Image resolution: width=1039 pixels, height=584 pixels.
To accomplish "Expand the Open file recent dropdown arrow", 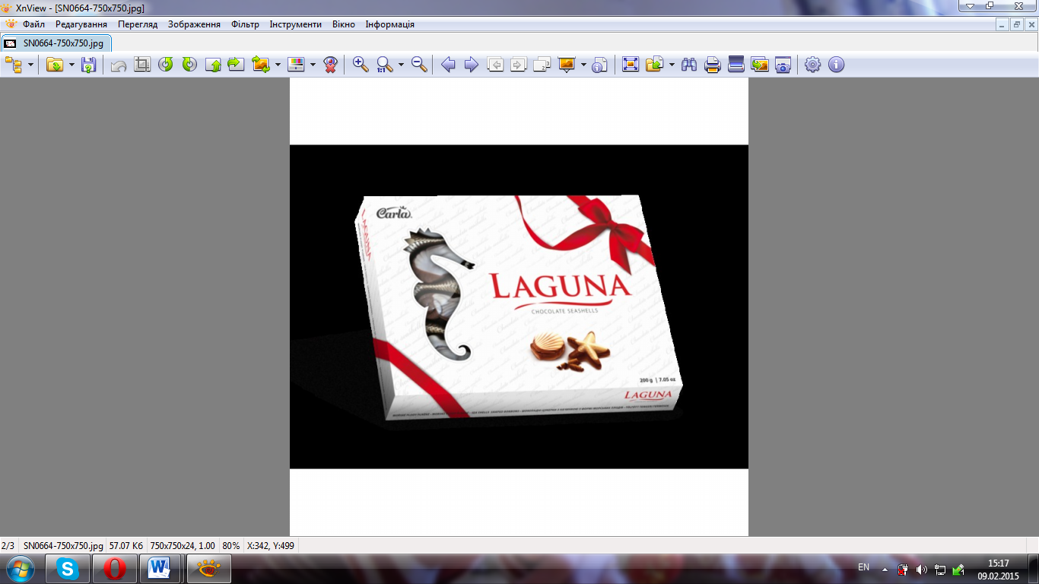I will coord(71,65).
